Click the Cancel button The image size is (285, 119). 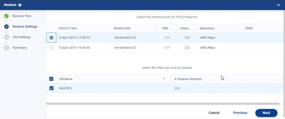[x=214, y=113]
